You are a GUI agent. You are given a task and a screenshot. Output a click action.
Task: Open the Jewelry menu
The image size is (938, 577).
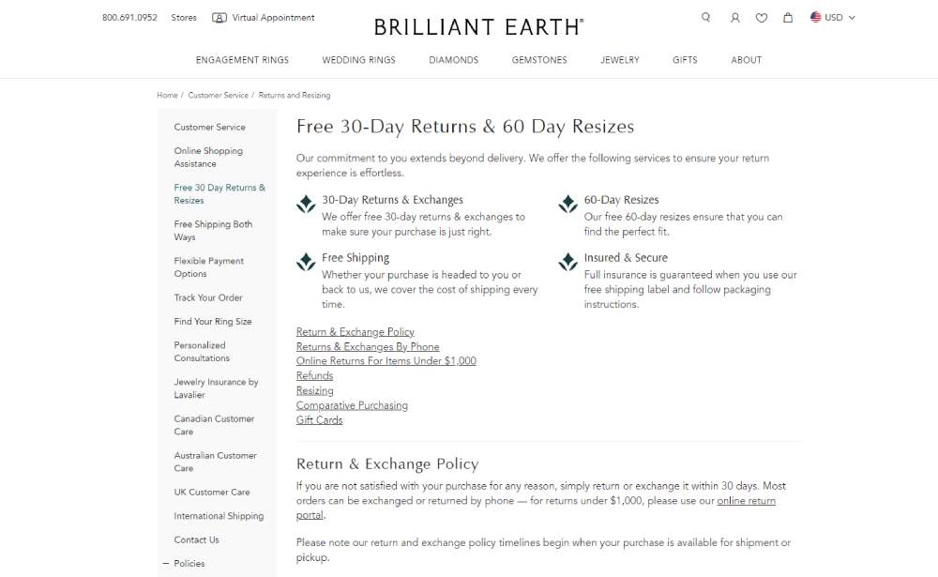coord(620,60)
